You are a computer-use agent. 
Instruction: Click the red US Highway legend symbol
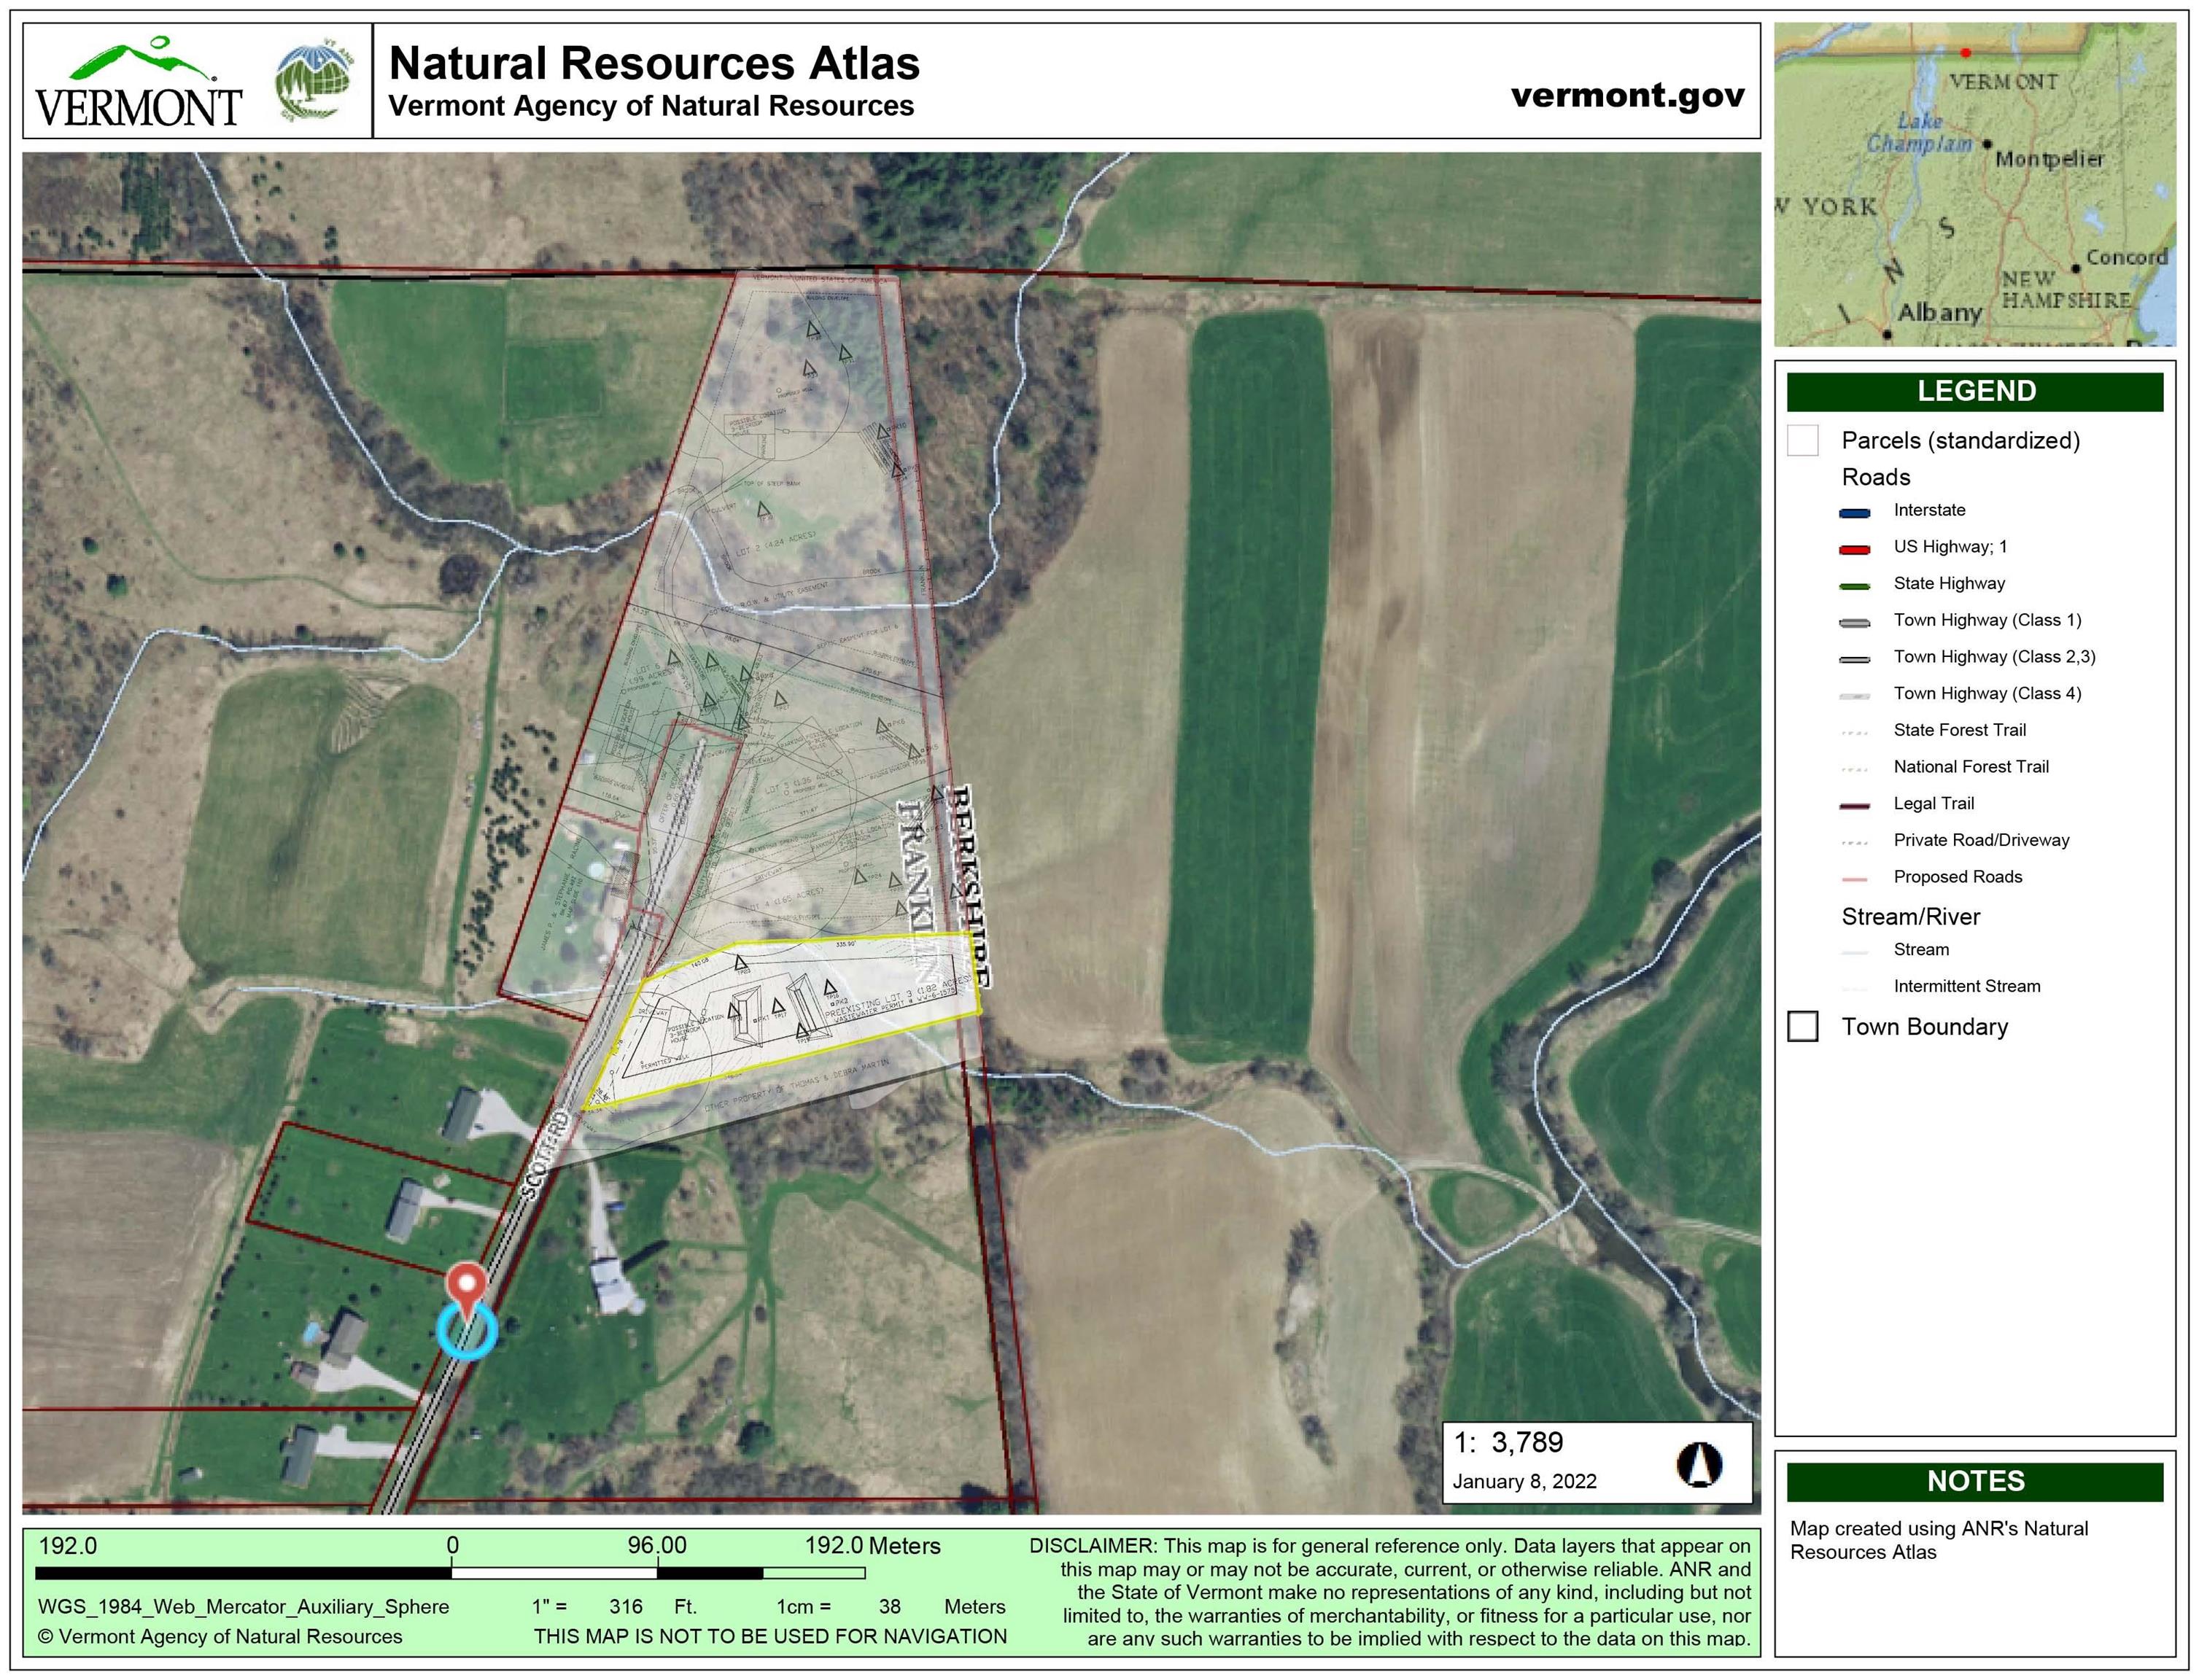[x=1854, y=549]
